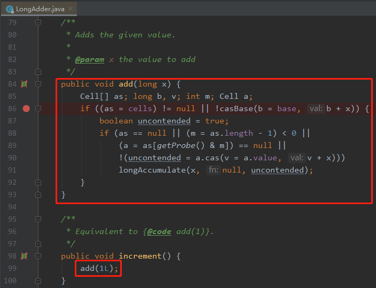Select the LongAdder.java editor tab

[39, 9]
